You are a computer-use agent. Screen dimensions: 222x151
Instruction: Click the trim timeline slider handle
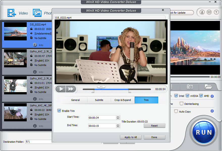(101, 87)
